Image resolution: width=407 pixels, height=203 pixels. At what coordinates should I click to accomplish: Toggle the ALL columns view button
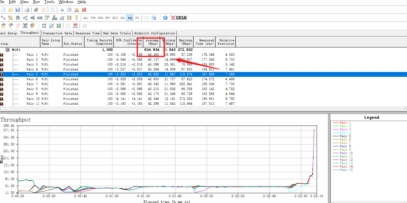[86, 18]
